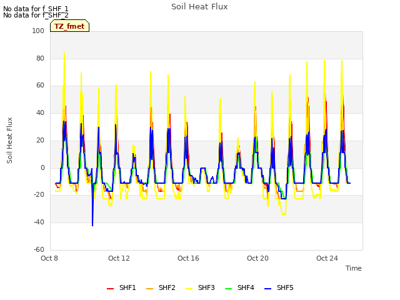Select the Soil Heat Flux chart title

coord(199,7)
